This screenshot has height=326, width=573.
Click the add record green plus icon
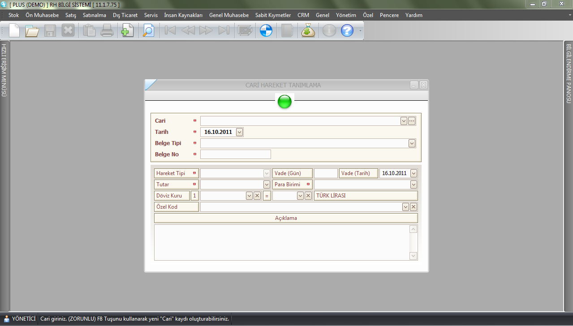128,30
